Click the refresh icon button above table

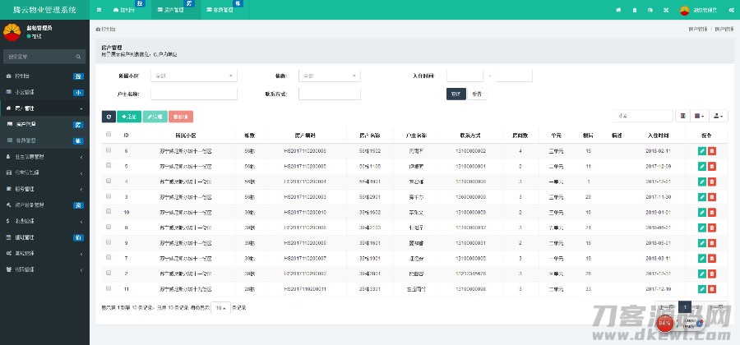108,117
